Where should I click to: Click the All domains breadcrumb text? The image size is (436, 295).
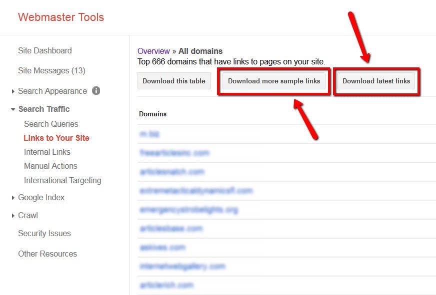coord(200,51)
